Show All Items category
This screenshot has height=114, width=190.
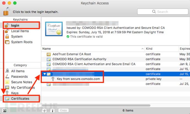(x=18, y=71)
